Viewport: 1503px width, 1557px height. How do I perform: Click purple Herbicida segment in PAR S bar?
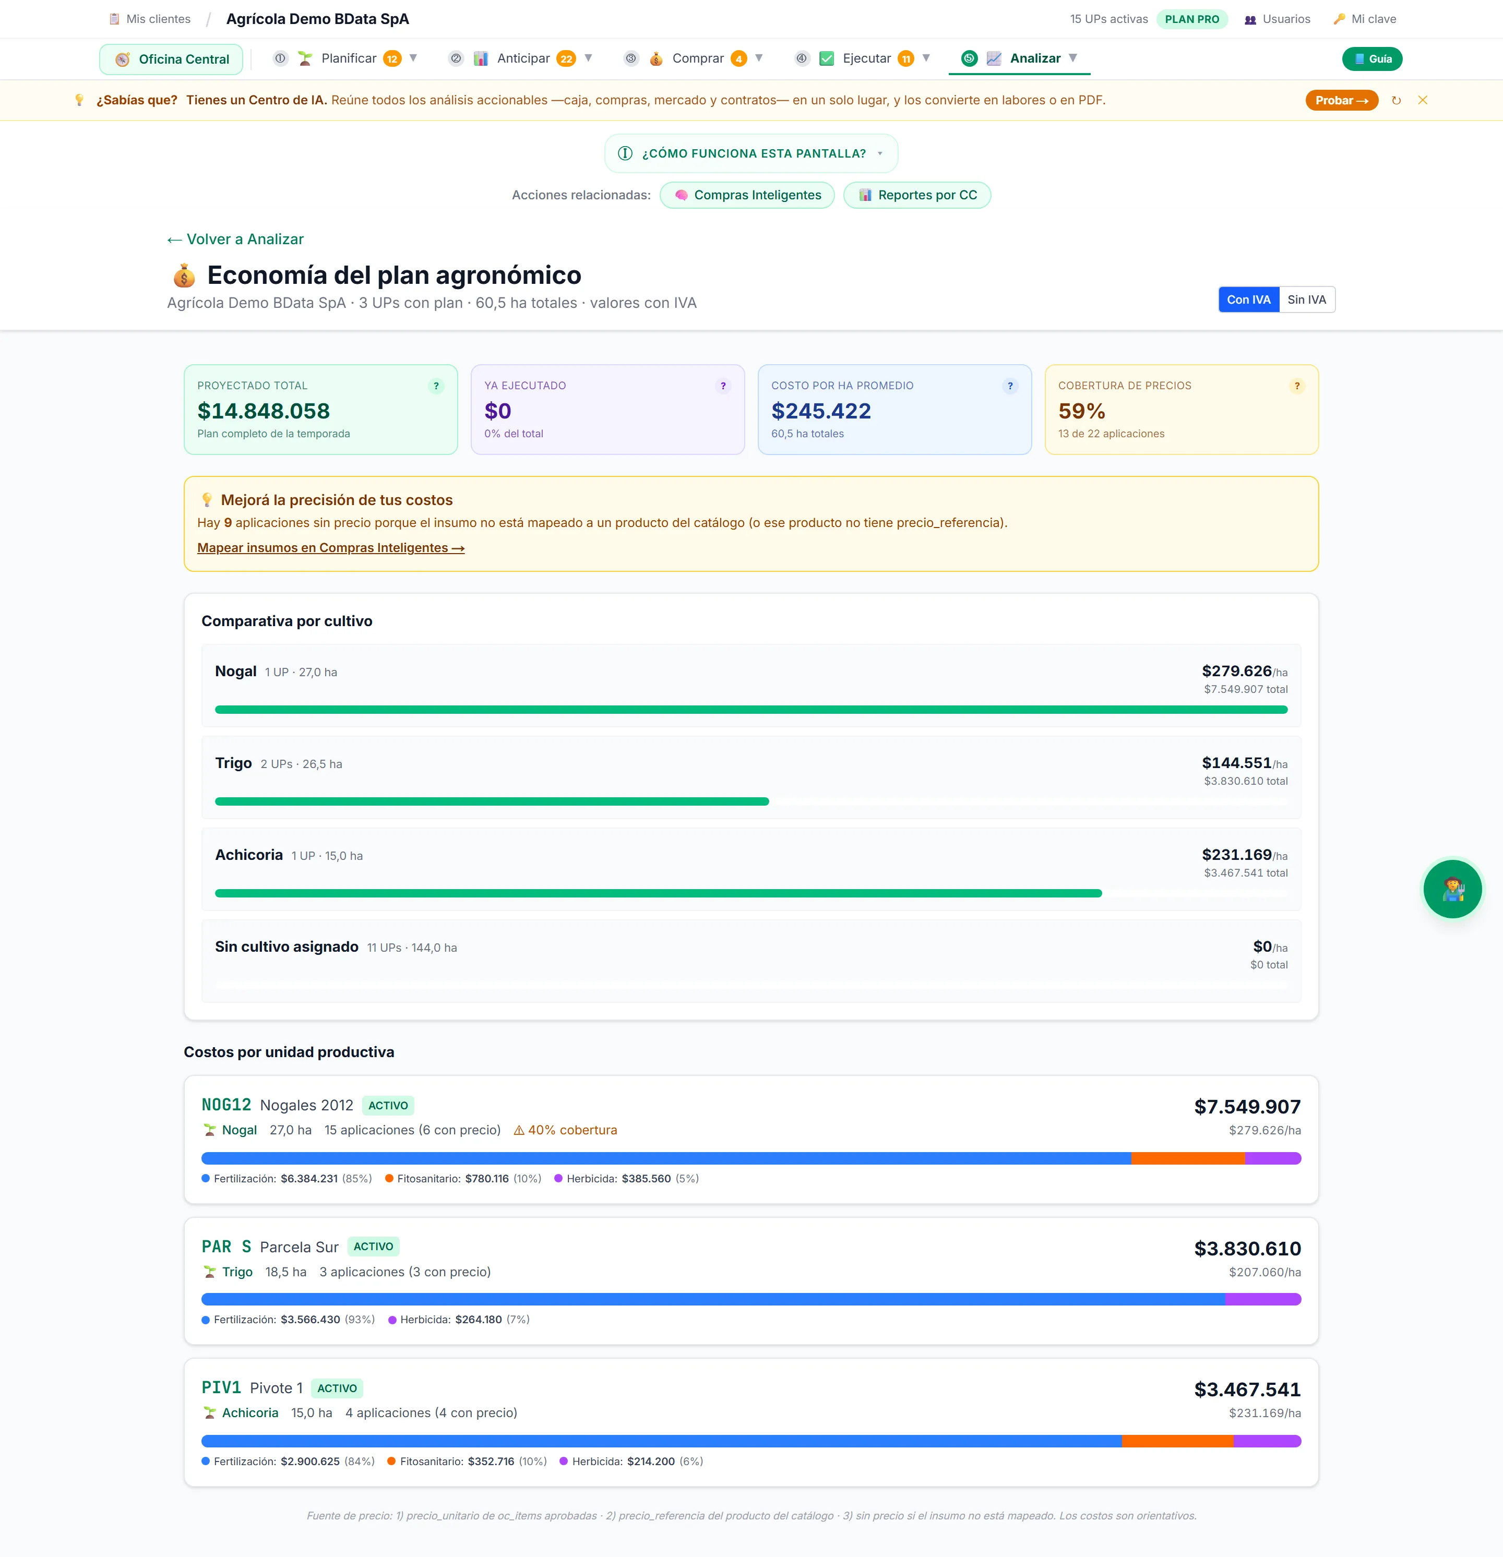point(1263,1300)
